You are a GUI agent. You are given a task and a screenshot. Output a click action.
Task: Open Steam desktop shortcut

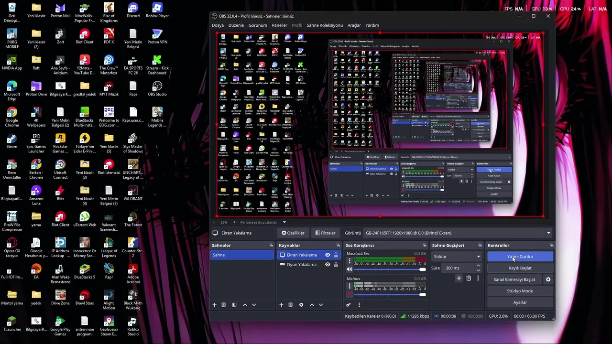pos(12,140)
